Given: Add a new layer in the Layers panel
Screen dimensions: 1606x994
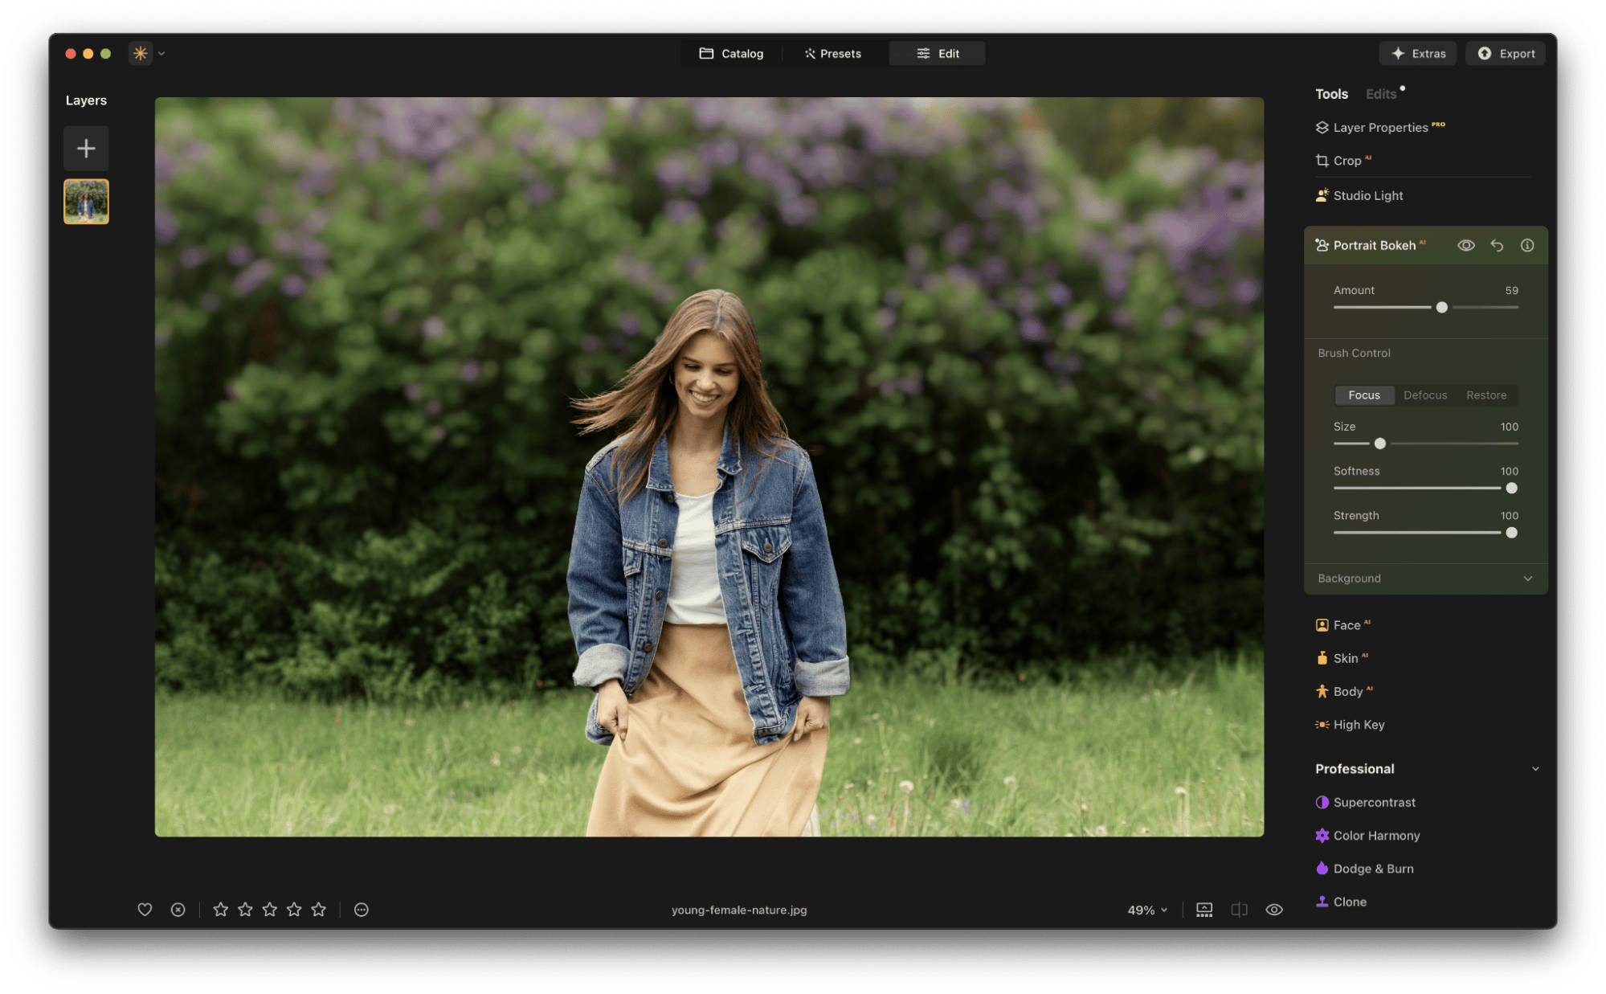Looking at the screenshot, I should pos(86,148).
